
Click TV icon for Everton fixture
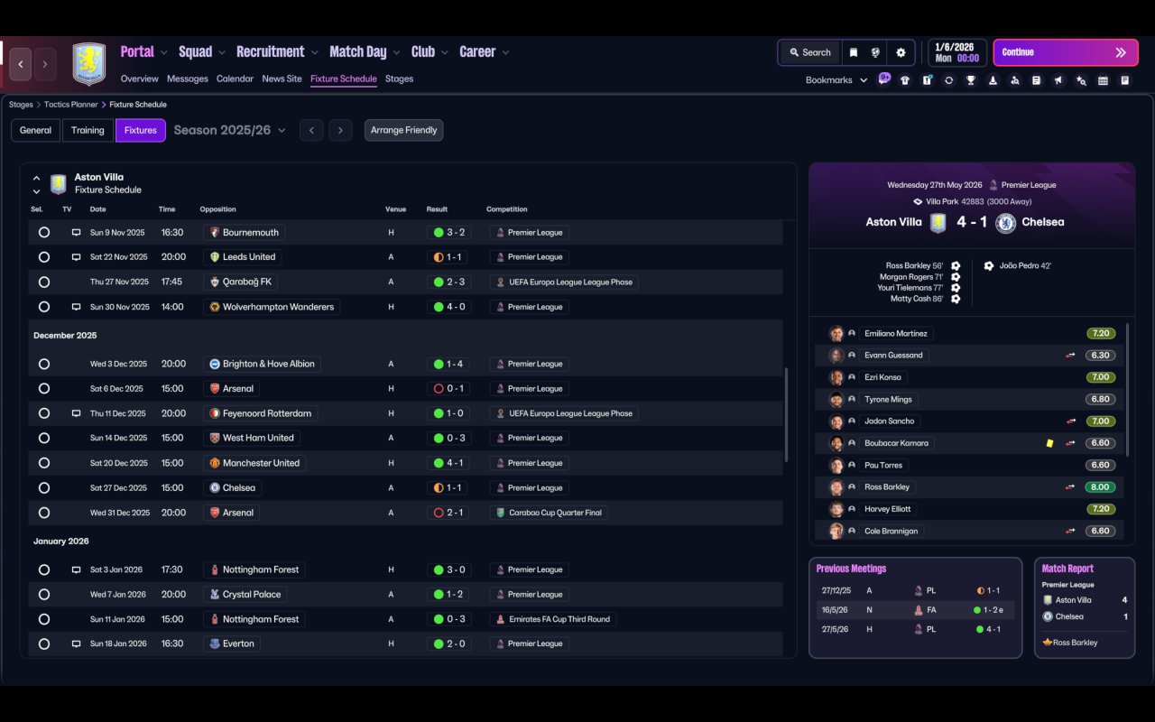(x=76, y=644)
